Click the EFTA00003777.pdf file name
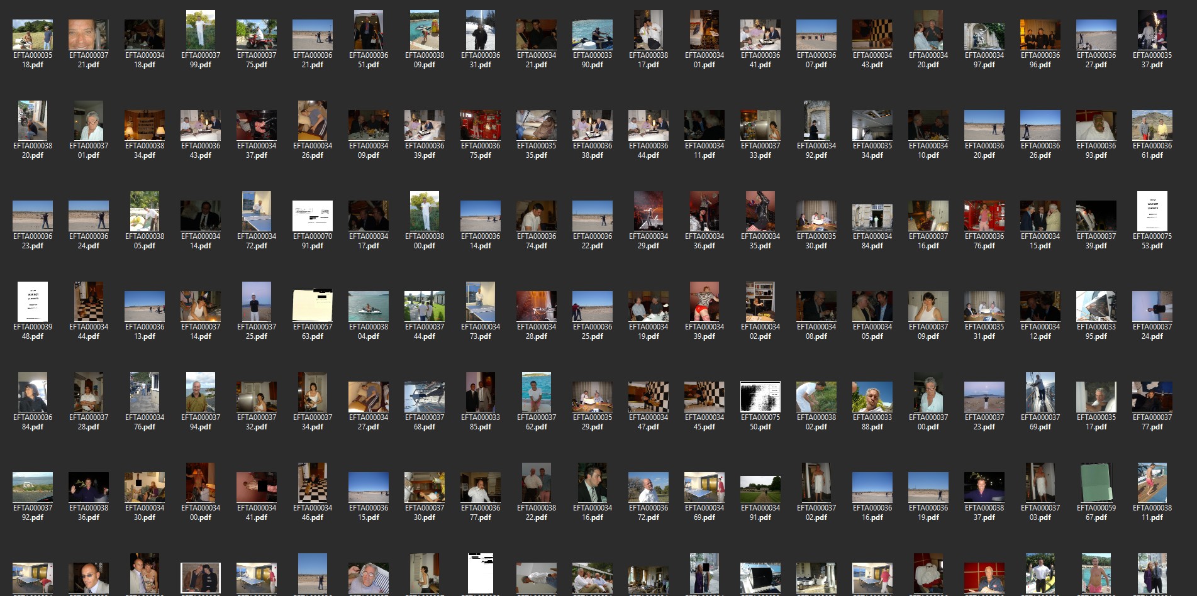Image resolution: width=1197 pixels, height=596 pixels. click(x=1152, y=422)
